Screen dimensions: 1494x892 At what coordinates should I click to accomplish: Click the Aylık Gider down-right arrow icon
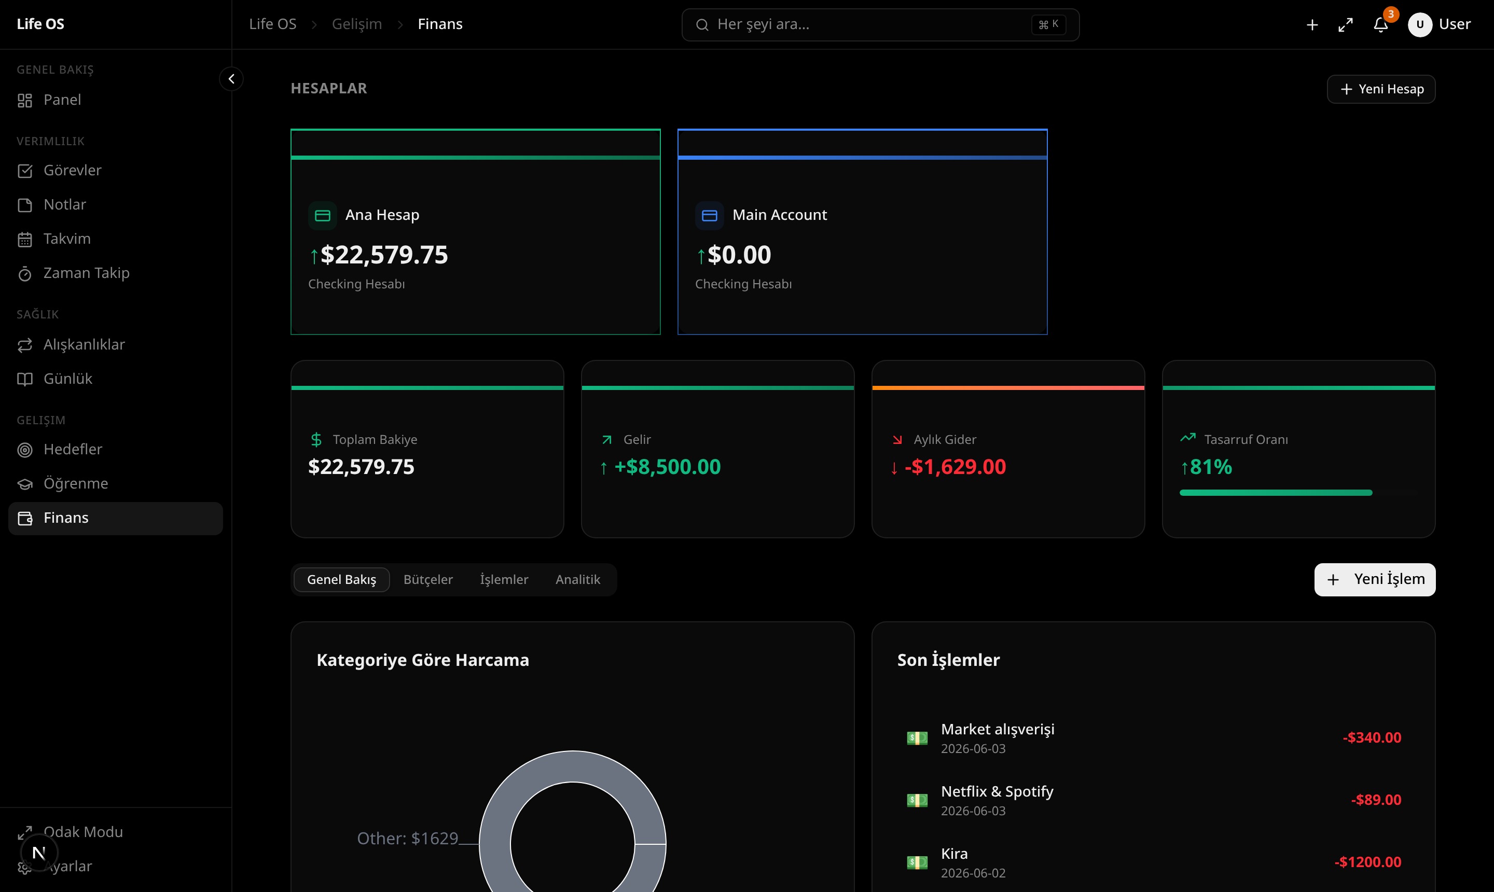[897, 440]
